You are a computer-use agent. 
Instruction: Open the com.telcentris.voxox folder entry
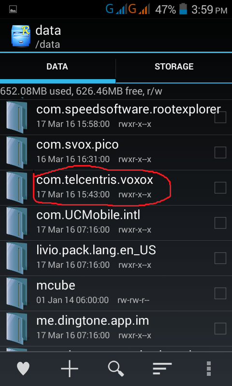coord(116,188)
